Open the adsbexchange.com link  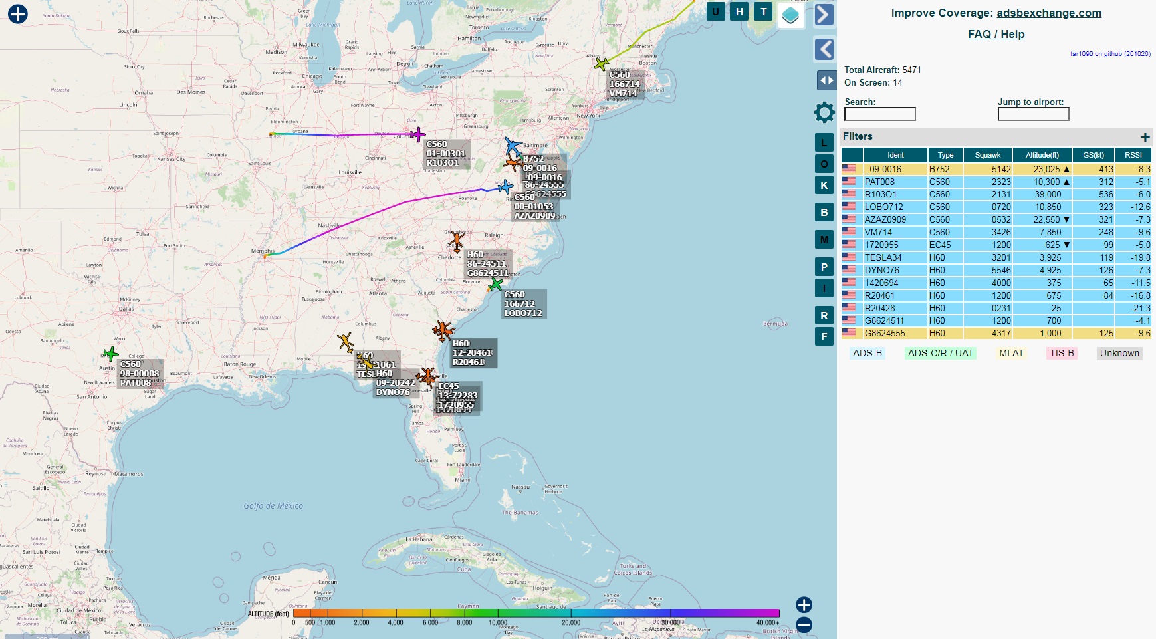point(1048,13)
